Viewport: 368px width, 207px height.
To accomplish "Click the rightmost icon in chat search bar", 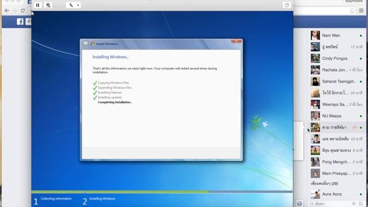I will [x=361, y=204].
